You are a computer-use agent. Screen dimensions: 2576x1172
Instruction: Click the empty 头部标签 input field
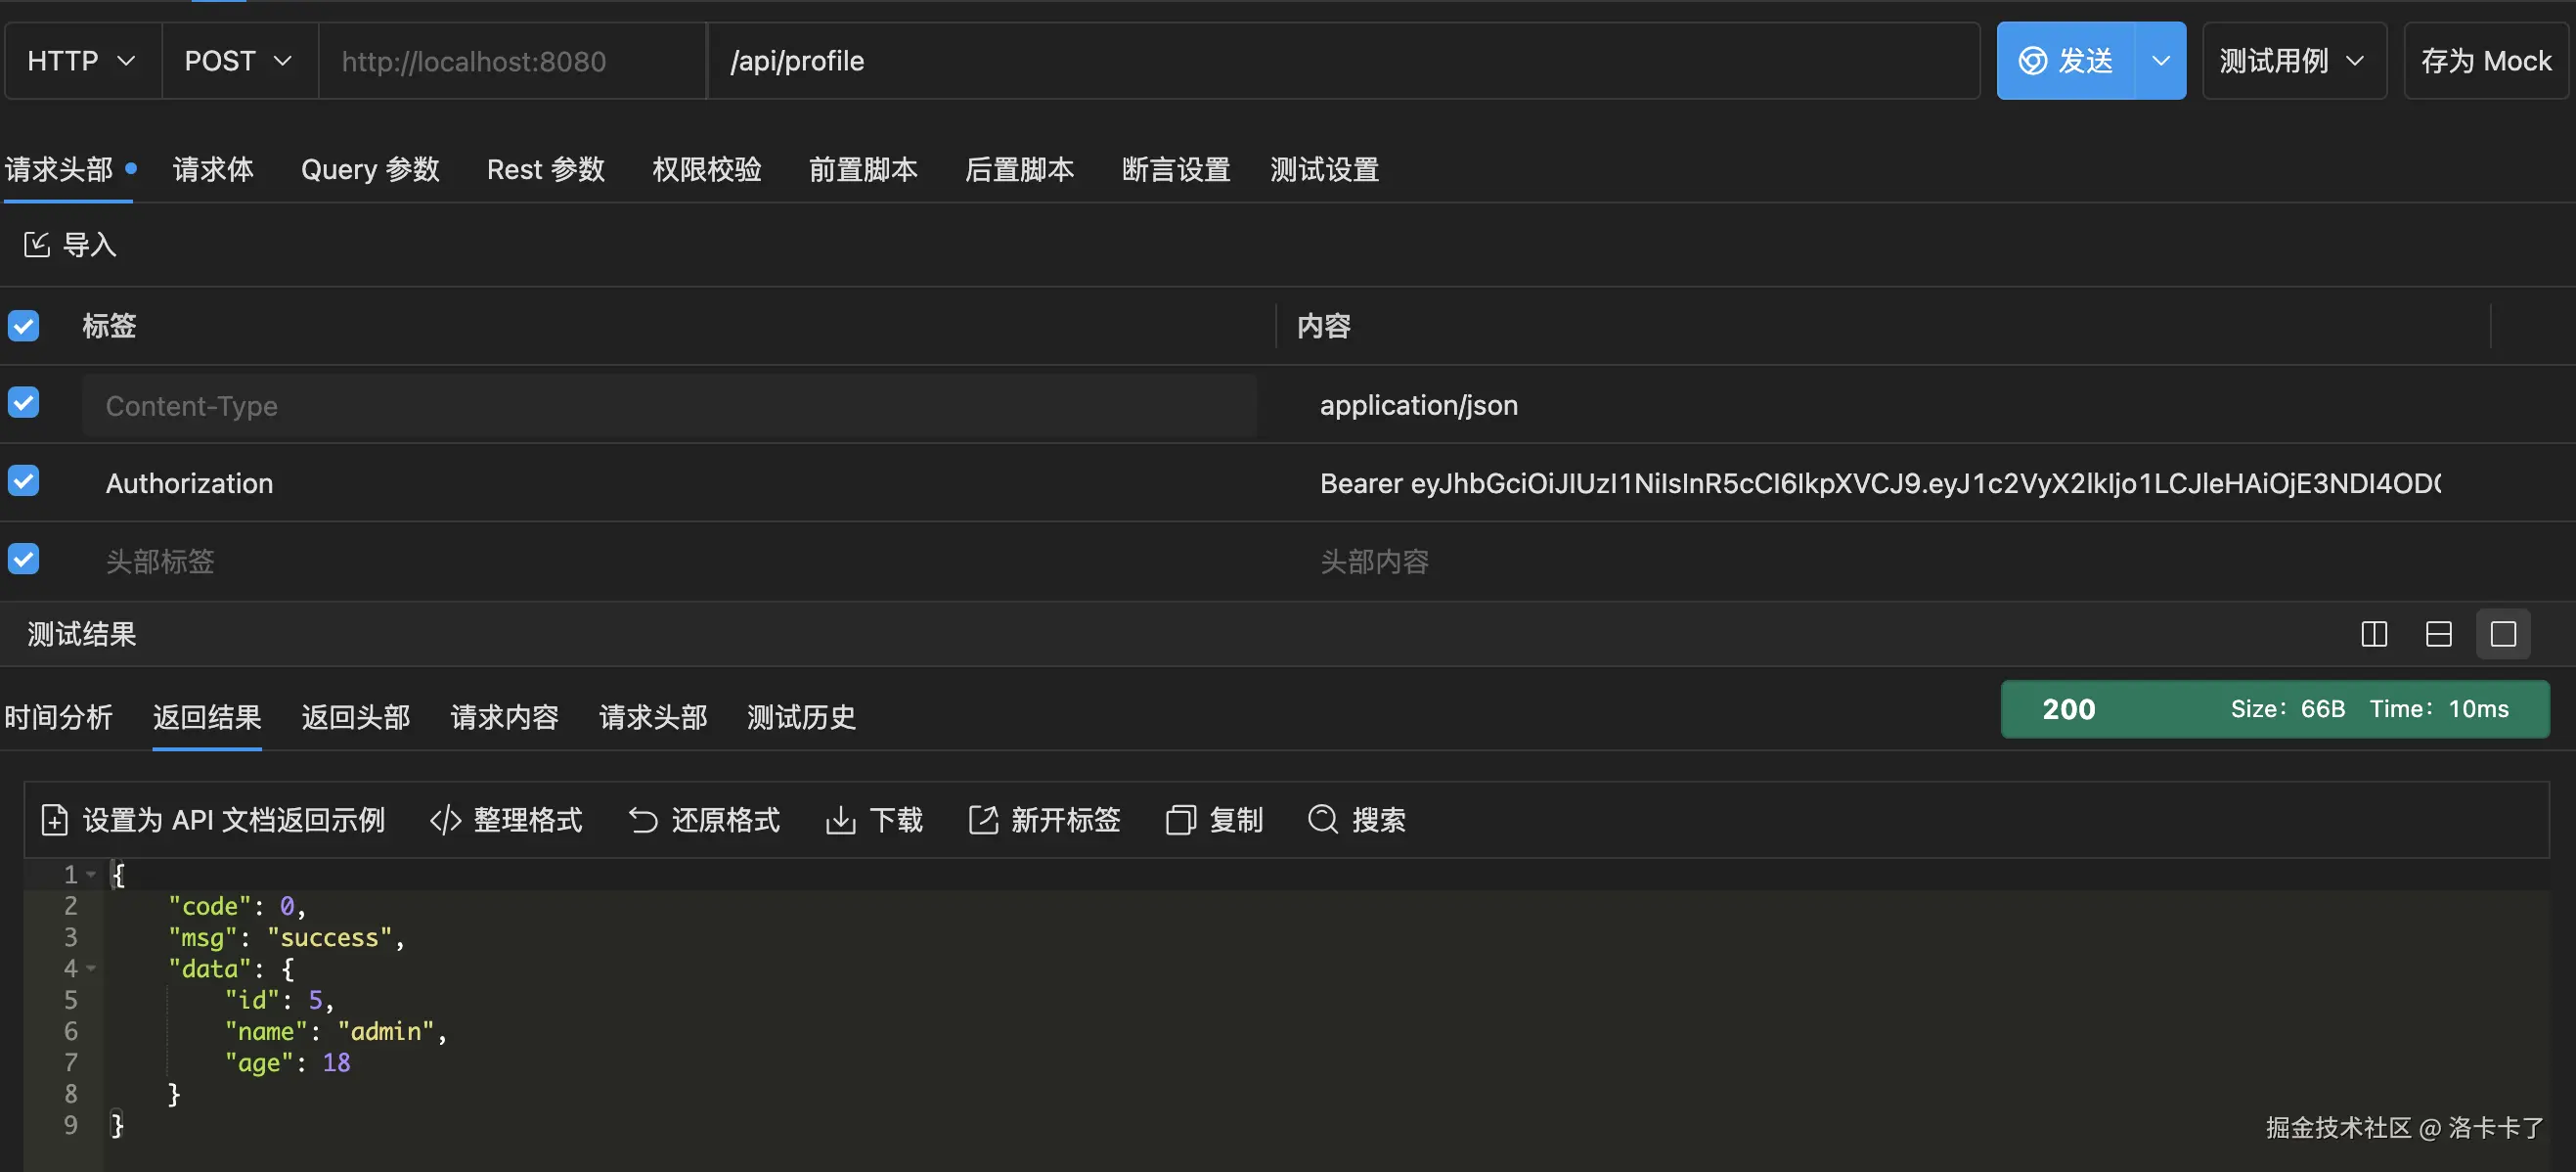(669, 561)
